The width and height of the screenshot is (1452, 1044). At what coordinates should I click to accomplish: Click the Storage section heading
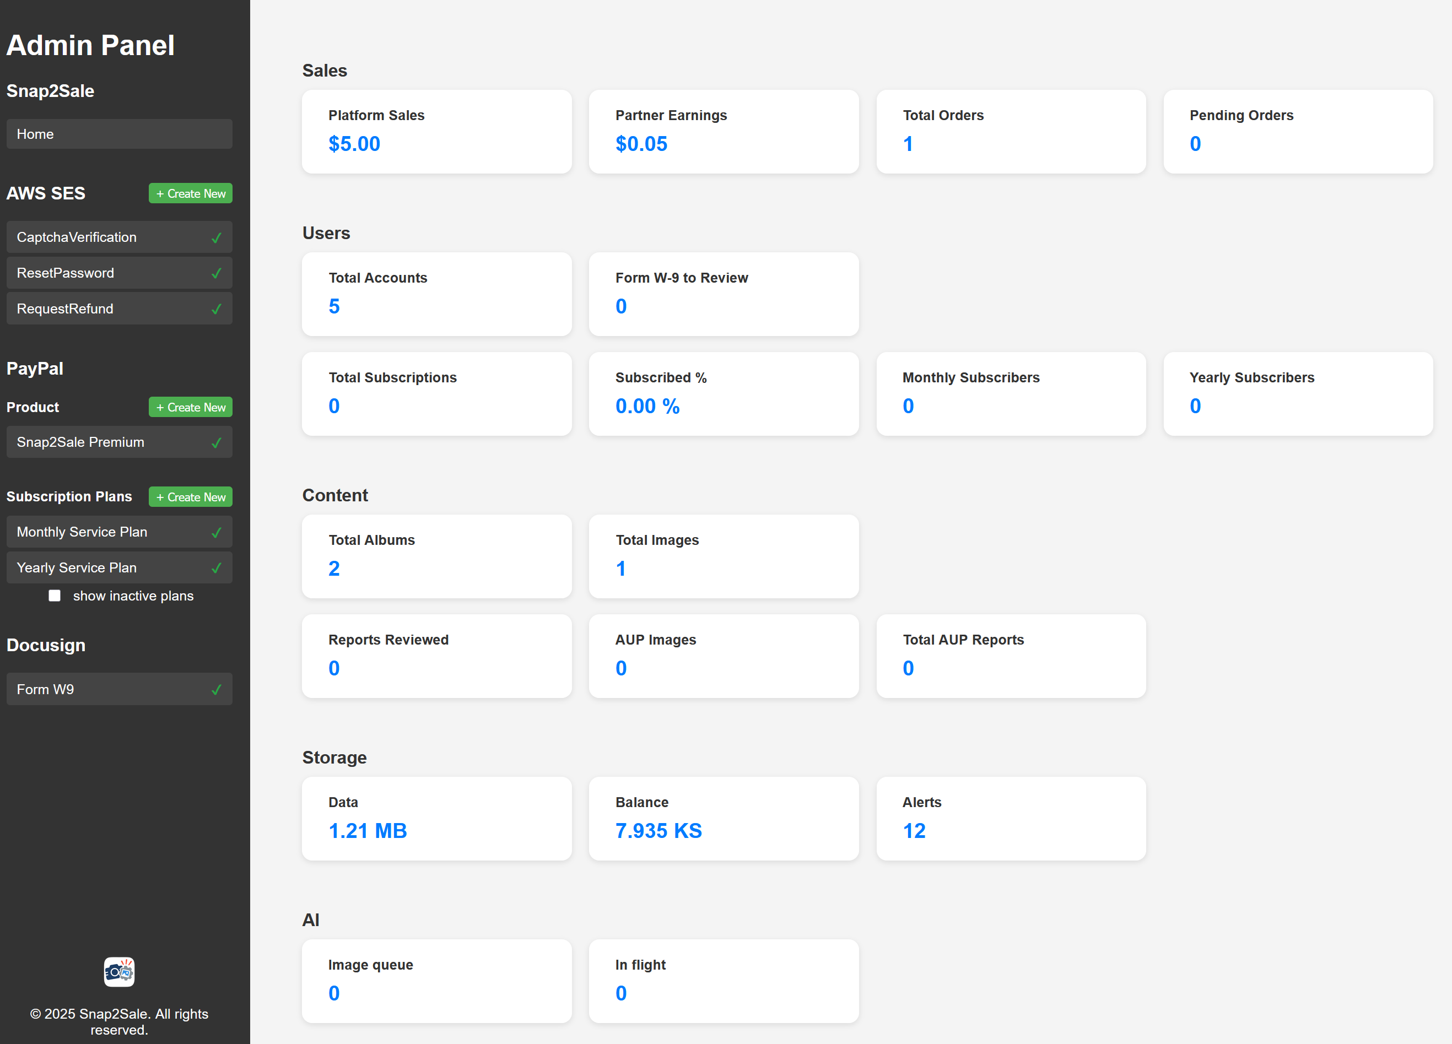(334, 758)
